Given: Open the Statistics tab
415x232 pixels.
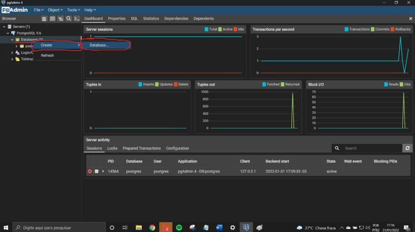Looking at the screenshot, I should pos(151,19).
